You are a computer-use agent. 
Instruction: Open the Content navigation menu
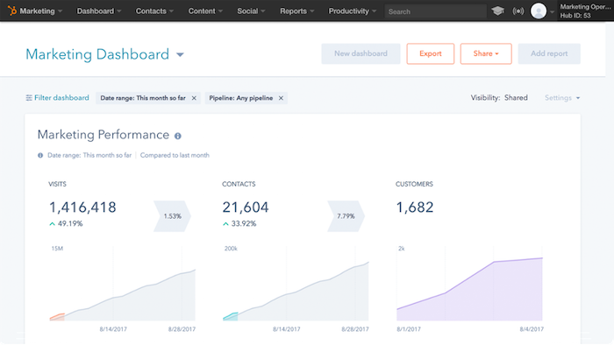click(x=205, y=11)
